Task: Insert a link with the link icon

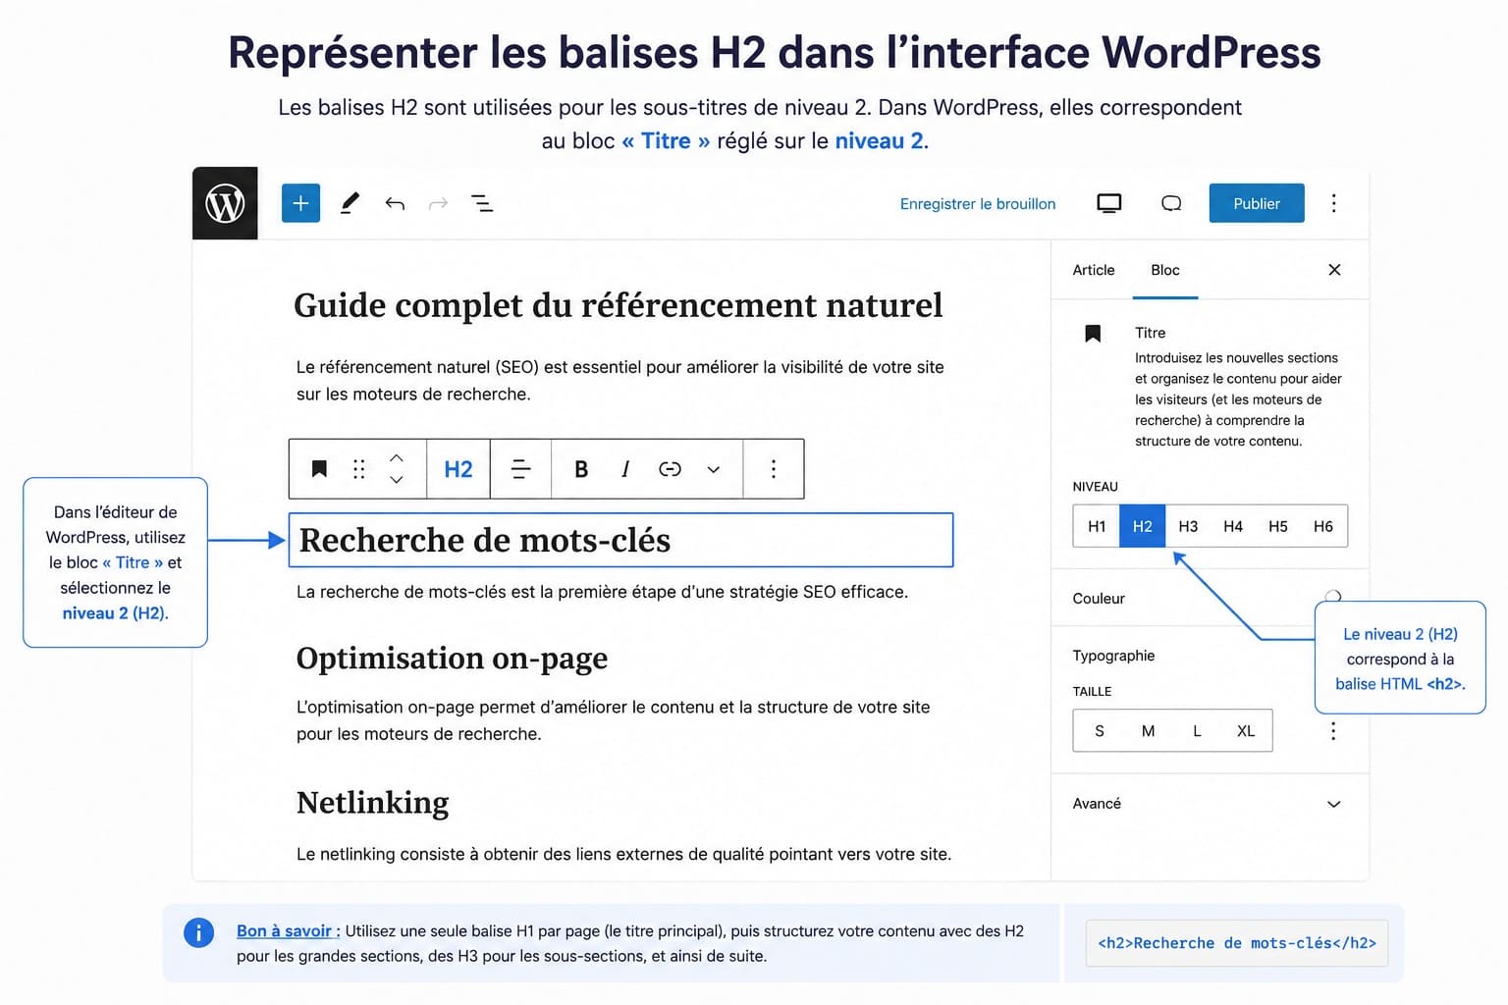Action: pyautogui.click(x=670, y=469)
